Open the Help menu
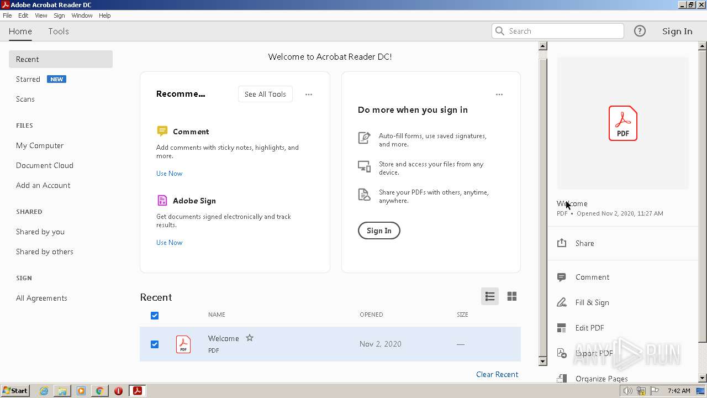The image size is (707, 398). tap(105, 15)
